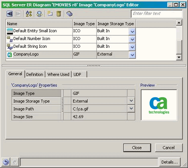The image size is (188, 168).
Task: Click the Image Size property label
Action: tap(36, 117)
